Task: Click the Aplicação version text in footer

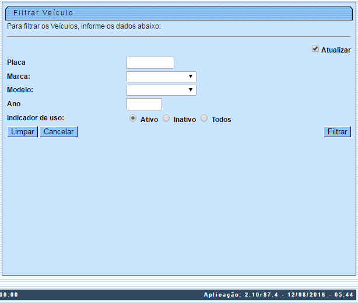Action: pos(278,295)
